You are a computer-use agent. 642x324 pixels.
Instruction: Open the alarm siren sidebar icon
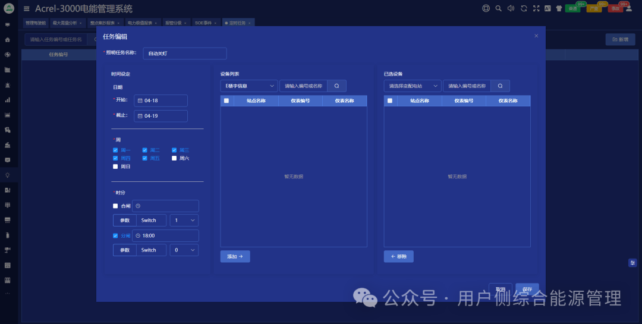(x=7, y=85)
